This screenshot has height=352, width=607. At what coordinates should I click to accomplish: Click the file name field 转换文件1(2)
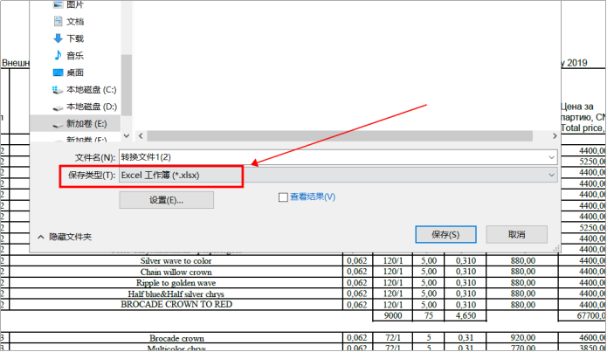[x=338, y=157]
